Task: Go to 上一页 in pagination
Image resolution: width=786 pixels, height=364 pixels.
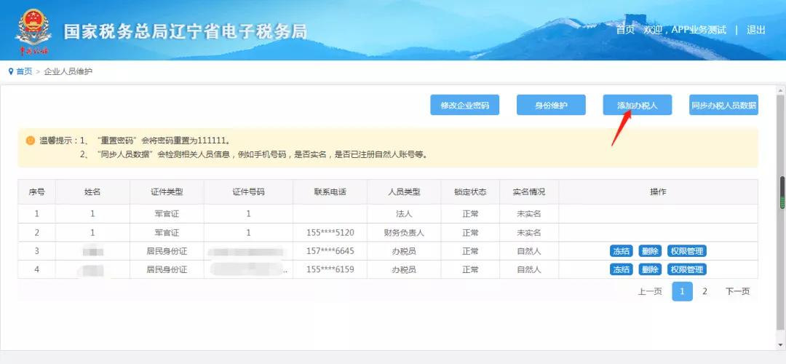Action: (650, 291)
